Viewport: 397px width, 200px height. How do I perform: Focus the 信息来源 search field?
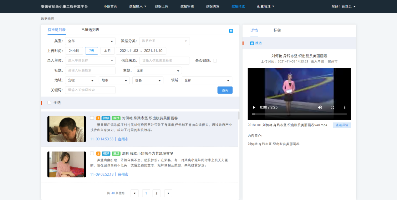tap(165, 61)
